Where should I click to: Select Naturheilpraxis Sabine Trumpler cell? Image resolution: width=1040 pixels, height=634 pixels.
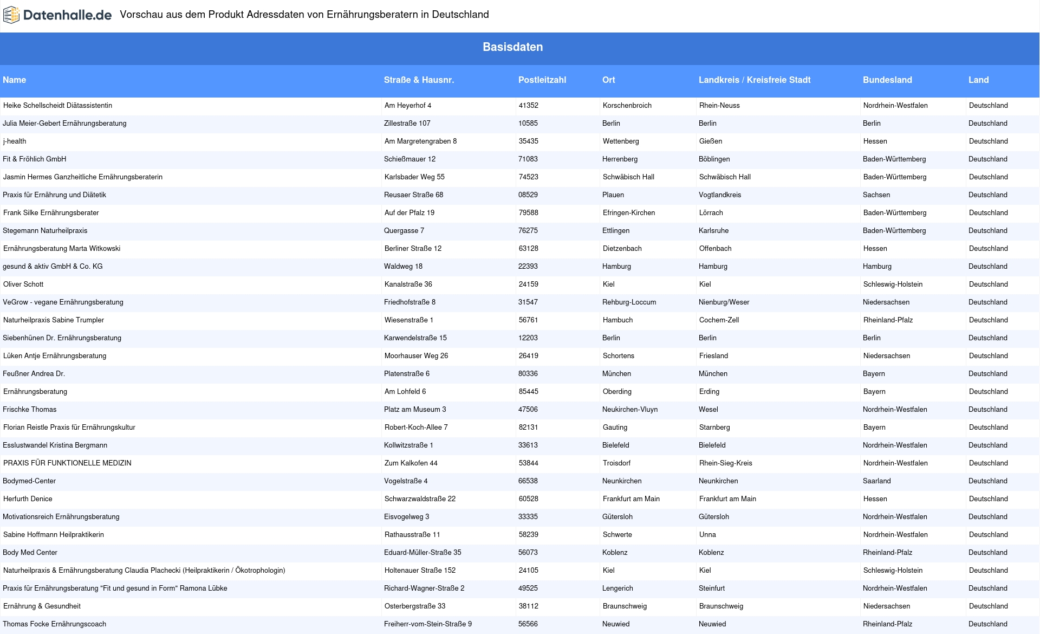pos(54,320)
